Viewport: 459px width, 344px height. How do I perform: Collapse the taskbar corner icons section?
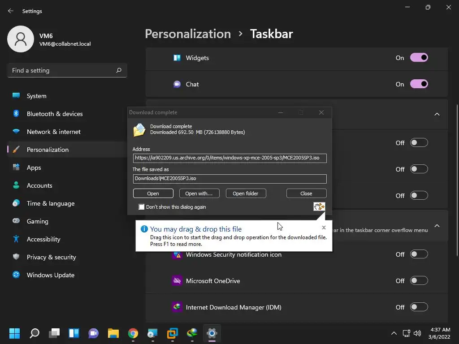click(x=437, y=114)
